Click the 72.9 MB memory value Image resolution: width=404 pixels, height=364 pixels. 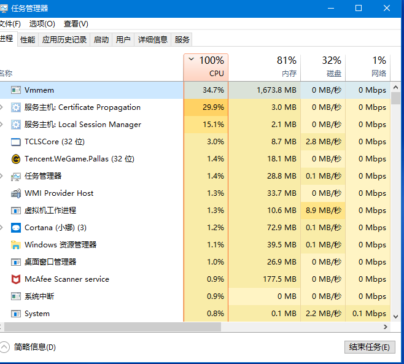click(x=282, y=228)
